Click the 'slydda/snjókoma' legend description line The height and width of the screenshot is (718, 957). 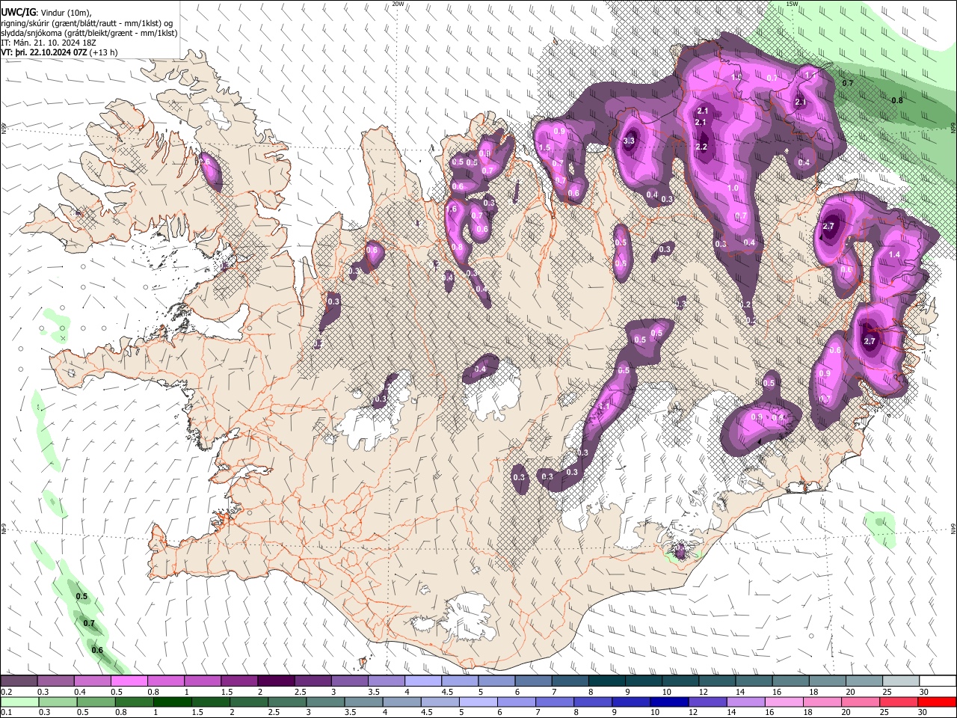point(90,33)
